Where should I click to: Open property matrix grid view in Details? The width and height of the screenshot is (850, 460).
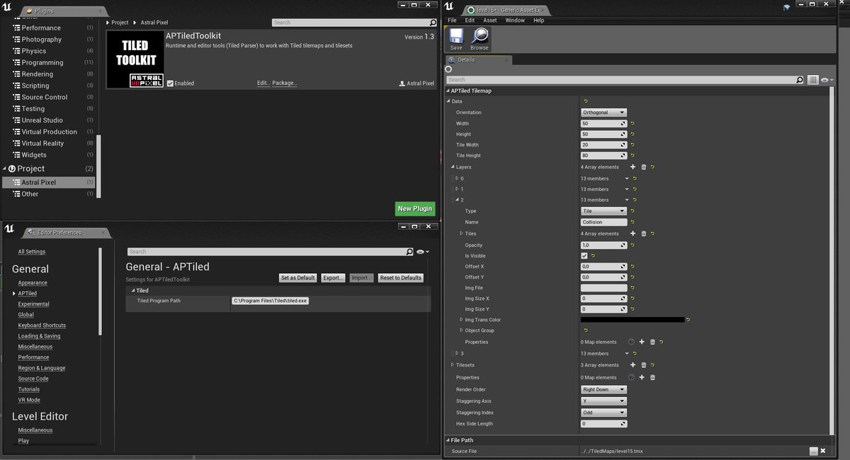(x=813, y=80)
